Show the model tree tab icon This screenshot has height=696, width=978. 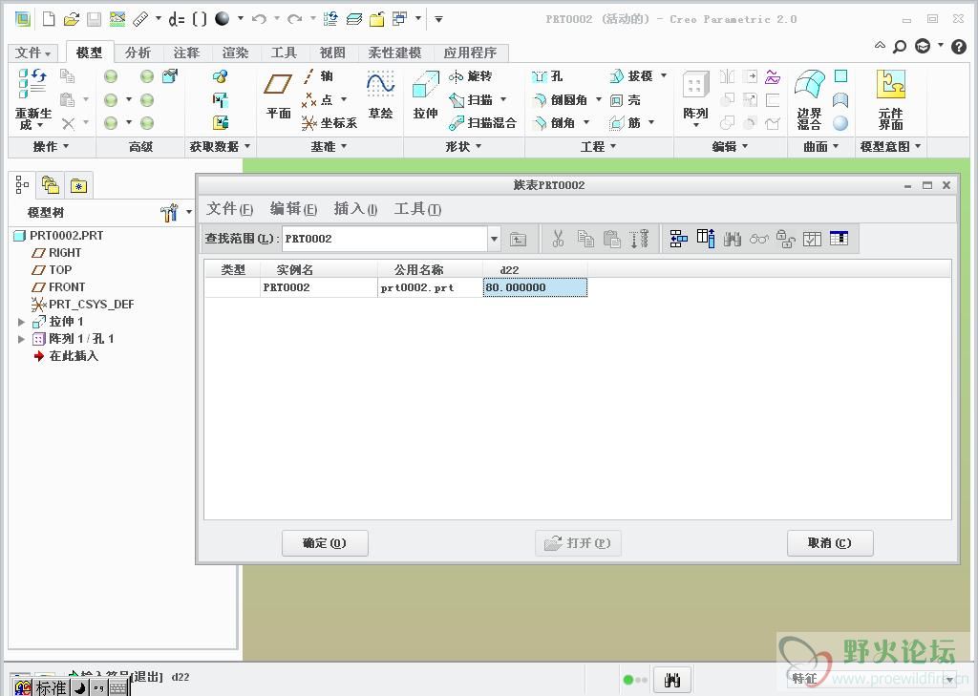[23, 184]
